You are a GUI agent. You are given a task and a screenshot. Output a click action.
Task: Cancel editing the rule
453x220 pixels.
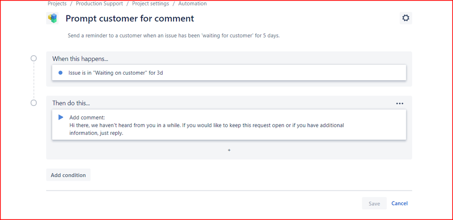point(399,203)
